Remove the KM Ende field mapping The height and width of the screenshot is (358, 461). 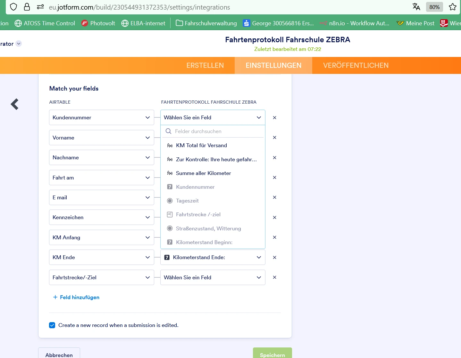(274, 257)
